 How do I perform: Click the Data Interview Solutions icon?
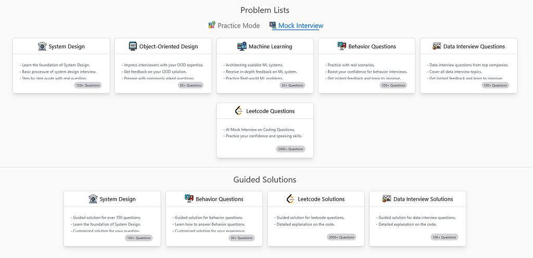pyautogui.click(x=387, y=199)
